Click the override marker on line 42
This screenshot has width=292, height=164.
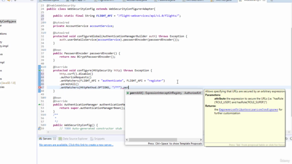pos(40,70)
